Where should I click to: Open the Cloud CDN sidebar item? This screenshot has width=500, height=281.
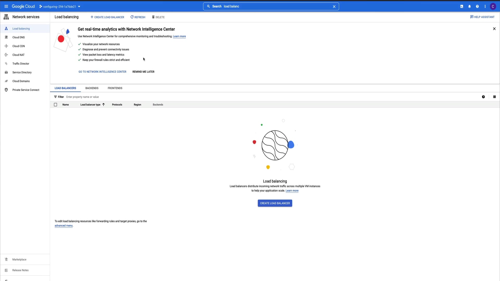click(x=18, y=46)
